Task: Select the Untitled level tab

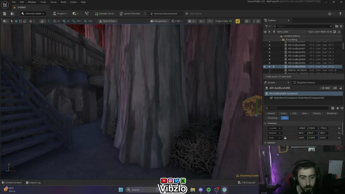Action: (x=22, y=7)
